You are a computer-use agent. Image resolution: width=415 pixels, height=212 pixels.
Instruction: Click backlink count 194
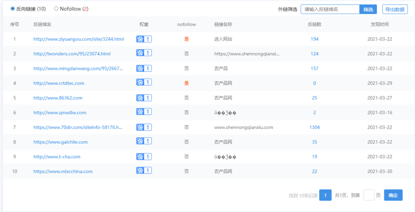click(x=314, y=39)
